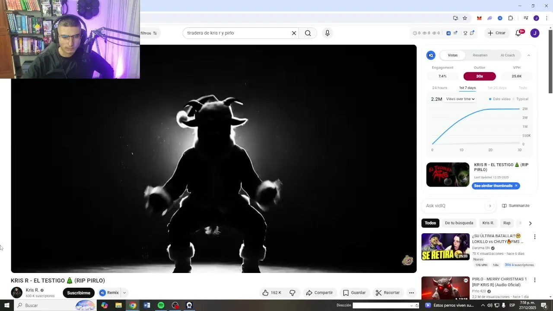Show more filter chips with right arrow

click(530, 223)
